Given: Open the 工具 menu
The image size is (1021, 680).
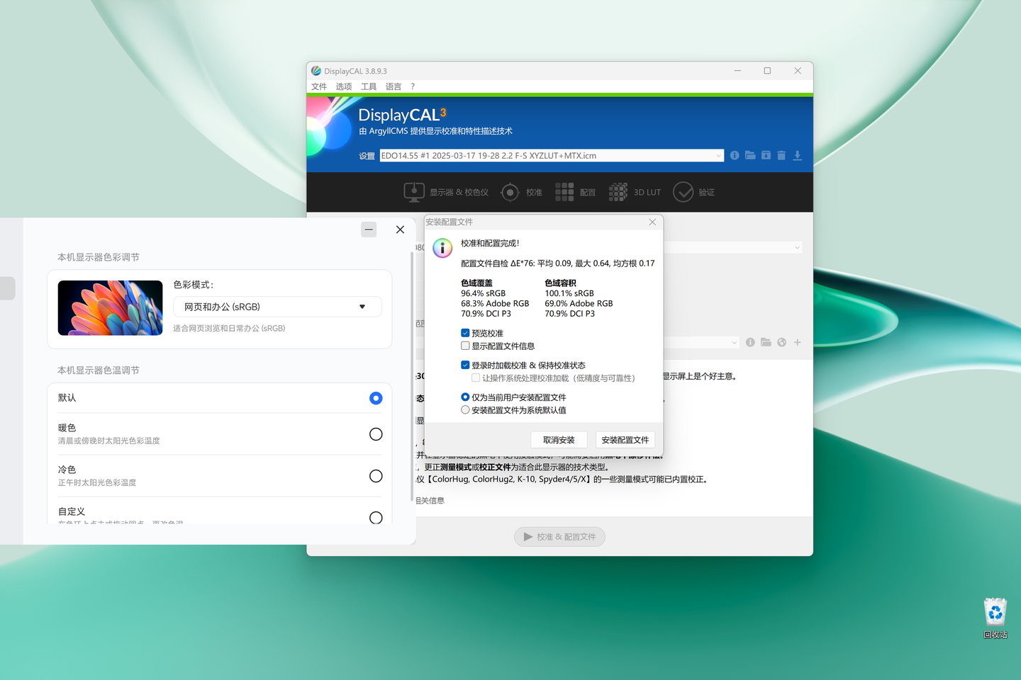Looking at the screenshot, I should click(x=369, y=86).
